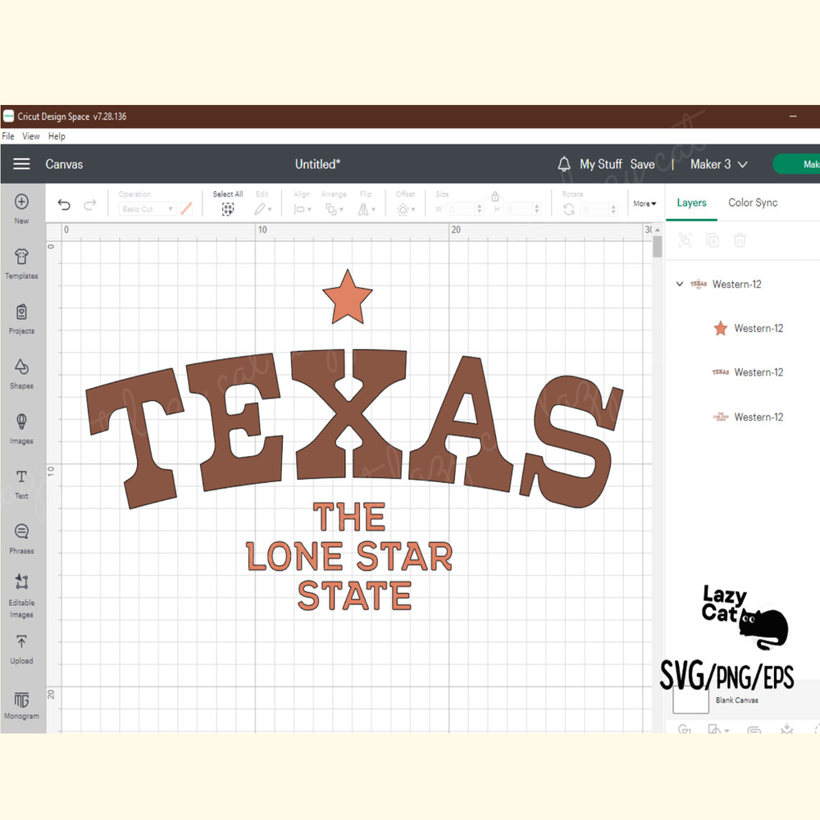Click the Undo arrow in the toolbar

point(64,203)
